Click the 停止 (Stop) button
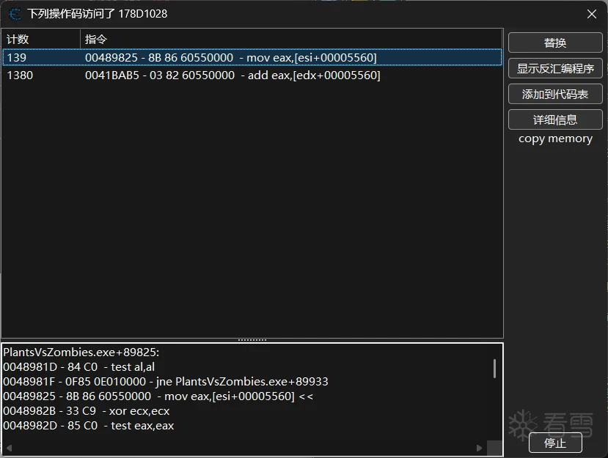 click(x=555, y=443)
